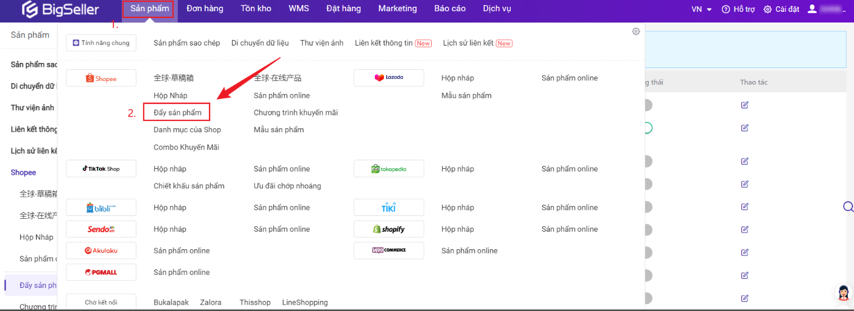Click Di chuyển dữ liệu in menu panel
Screen dimensions: 854x311
click(260, 43)
